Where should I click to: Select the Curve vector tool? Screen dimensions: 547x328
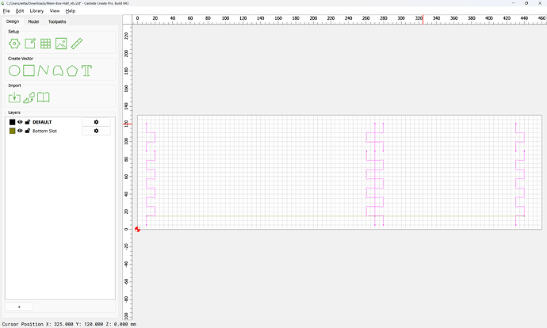(58, 71)
